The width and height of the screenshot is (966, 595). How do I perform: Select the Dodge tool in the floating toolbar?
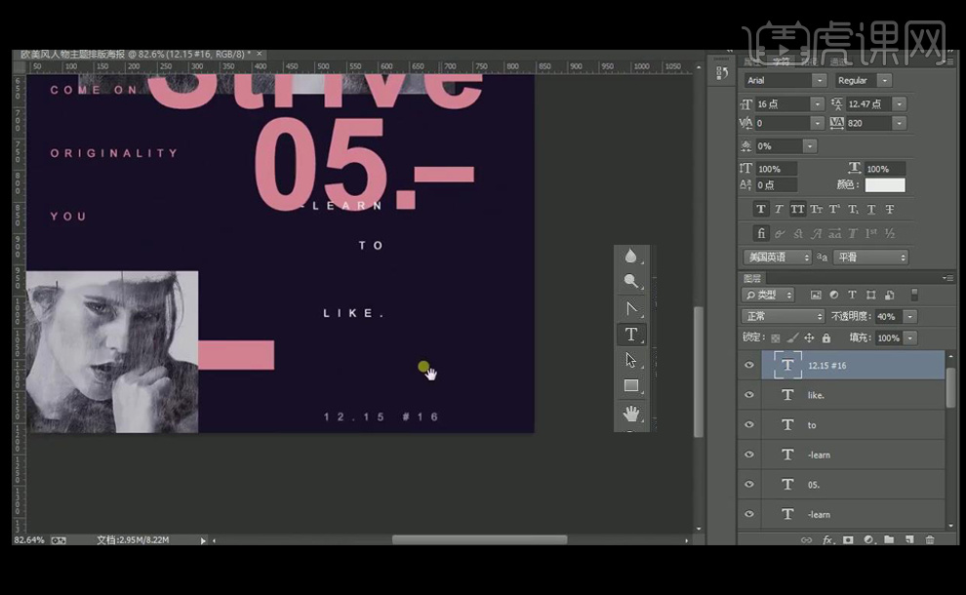click(x=630, y=282)
